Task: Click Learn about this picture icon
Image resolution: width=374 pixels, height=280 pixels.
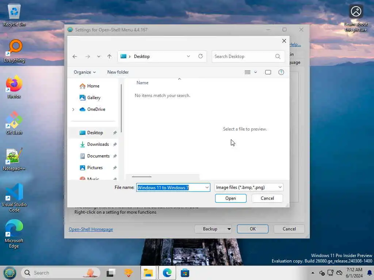Action: click(356, 18)
